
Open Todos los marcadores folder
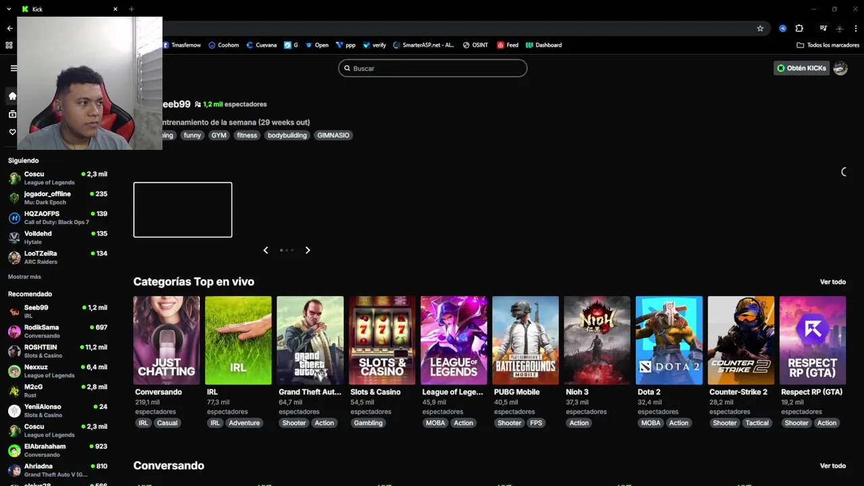(x=828, y=45)
